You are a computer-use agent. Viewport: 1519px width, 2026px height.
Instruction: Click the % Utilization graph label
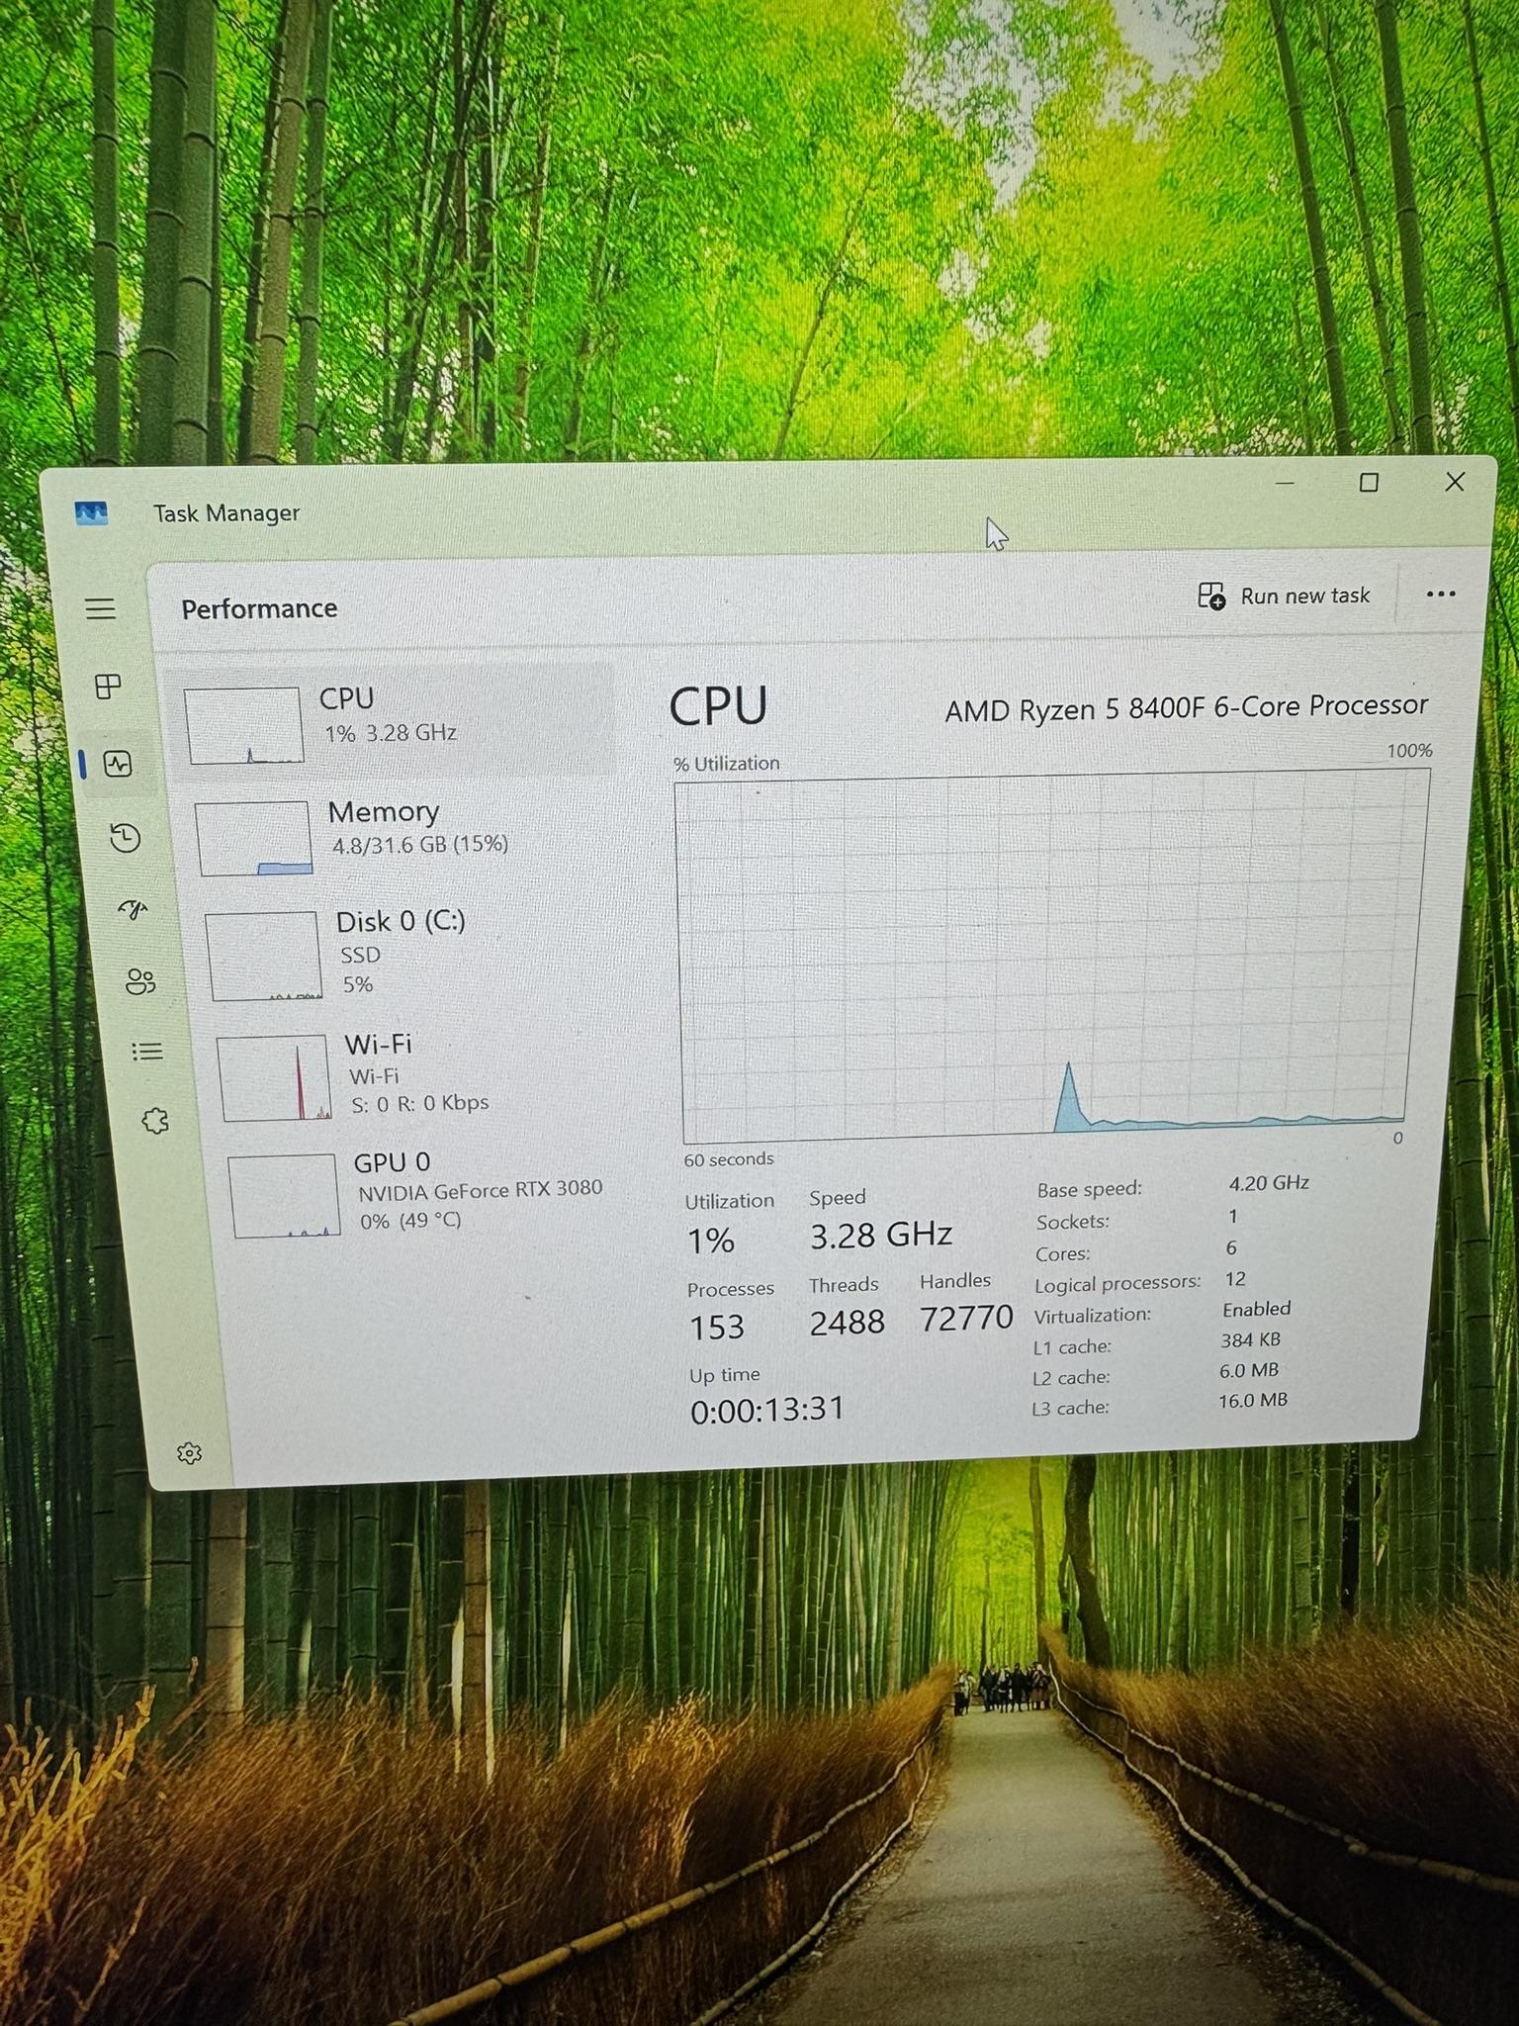click(726, 763)
